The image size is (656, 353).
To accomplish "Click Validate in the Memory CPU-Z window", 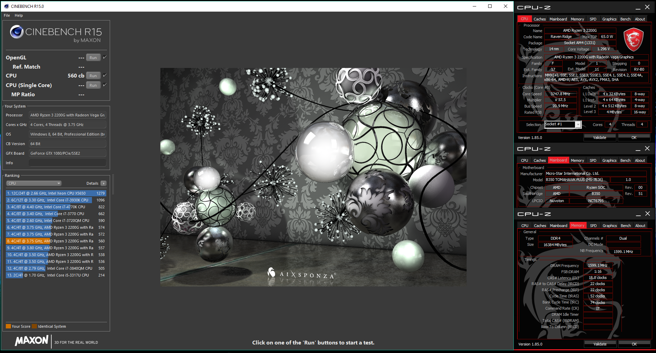I will 600,344.
